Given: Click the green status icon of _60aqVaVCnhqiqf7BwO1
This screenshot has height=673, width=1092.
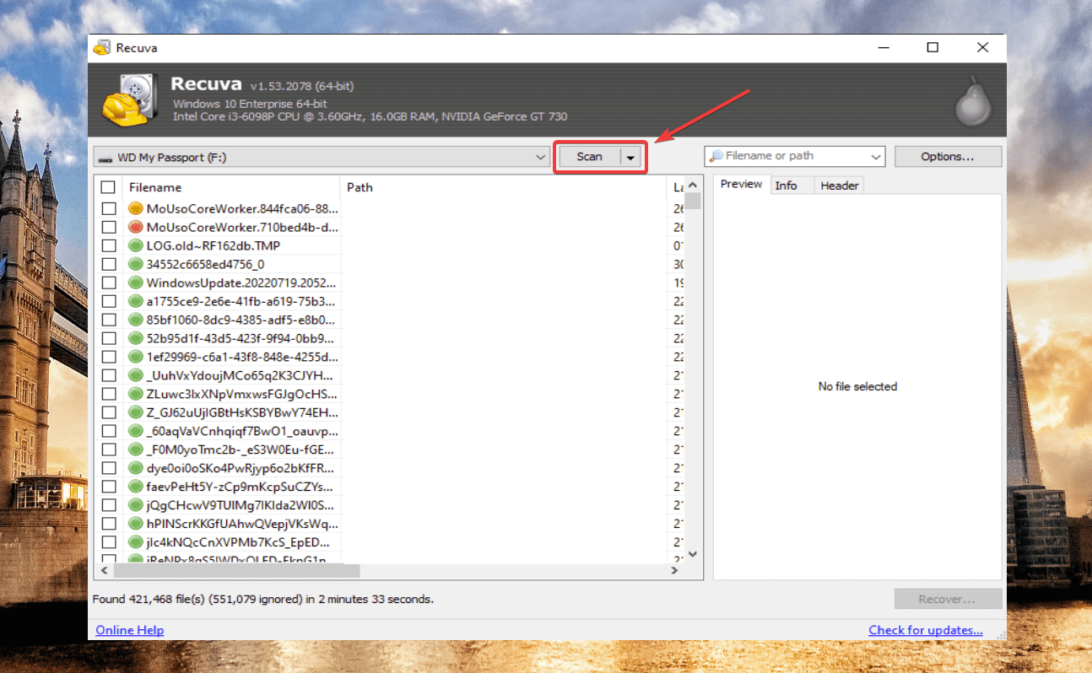Looking at the screenshot, I should point(135,431).
